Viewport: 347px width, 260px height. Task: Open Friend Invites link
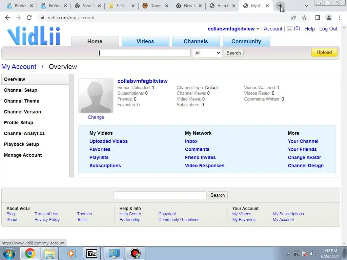(x=200, y=158)
